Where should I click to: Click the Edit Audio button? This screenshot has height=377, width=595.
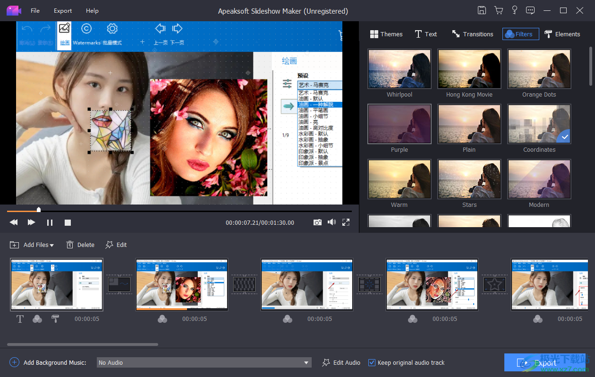[x=341, y=362]
